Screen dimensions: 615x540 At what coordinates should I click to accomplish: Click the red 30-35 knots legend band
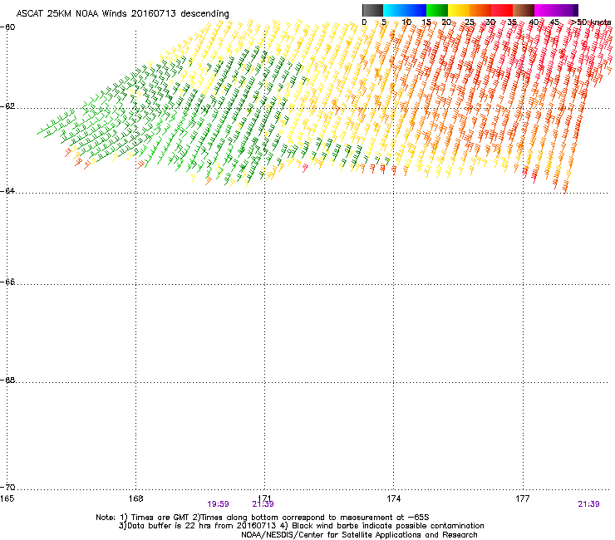(502, 10)
